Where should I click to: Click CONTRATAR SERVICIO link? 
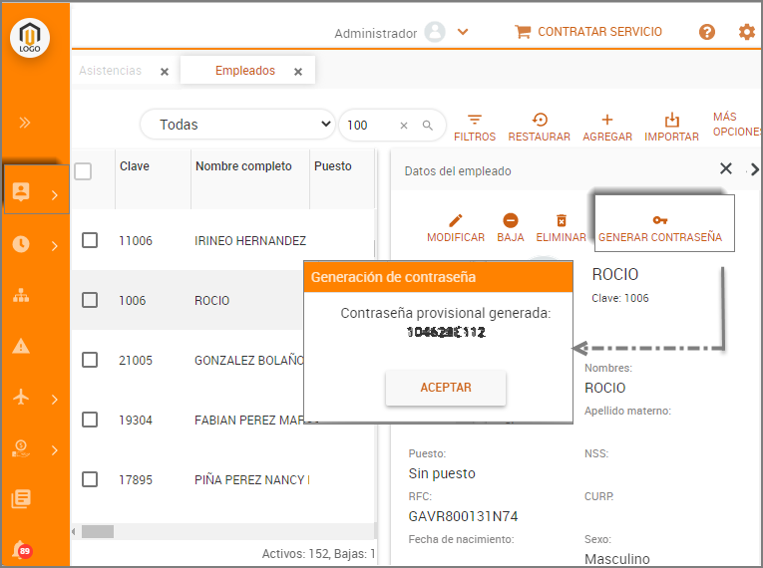pos(588,32)
